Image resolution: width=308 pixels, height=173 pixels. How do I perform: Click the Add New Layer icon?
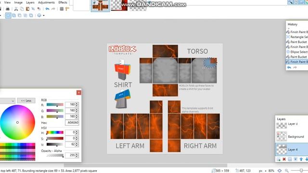pos(278,159)
